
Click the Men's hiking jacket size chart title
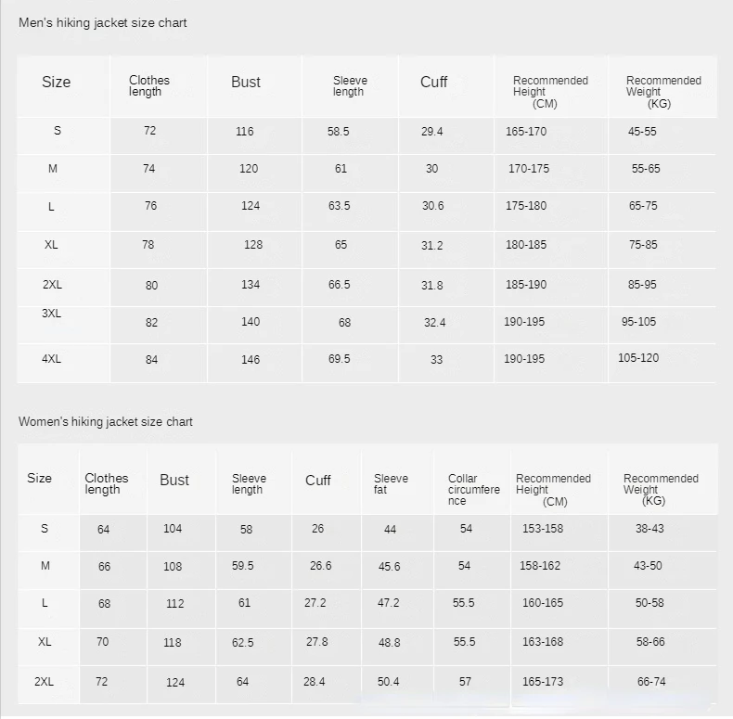(x=102, y=23)
